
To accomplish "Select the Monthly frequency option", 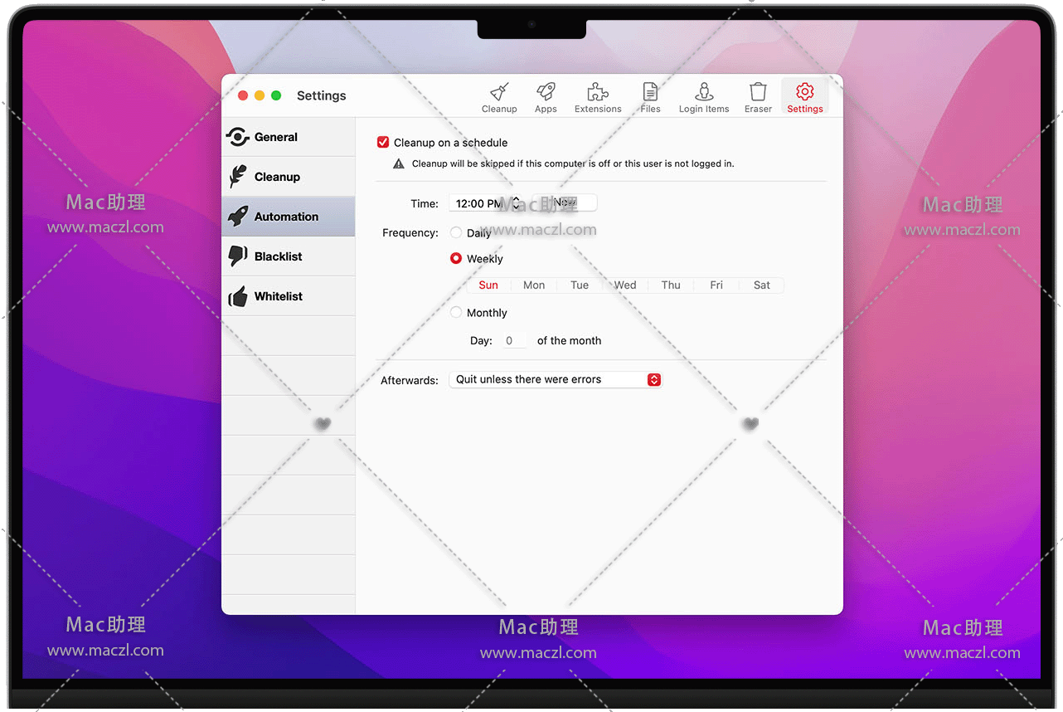I will (456, 313).
